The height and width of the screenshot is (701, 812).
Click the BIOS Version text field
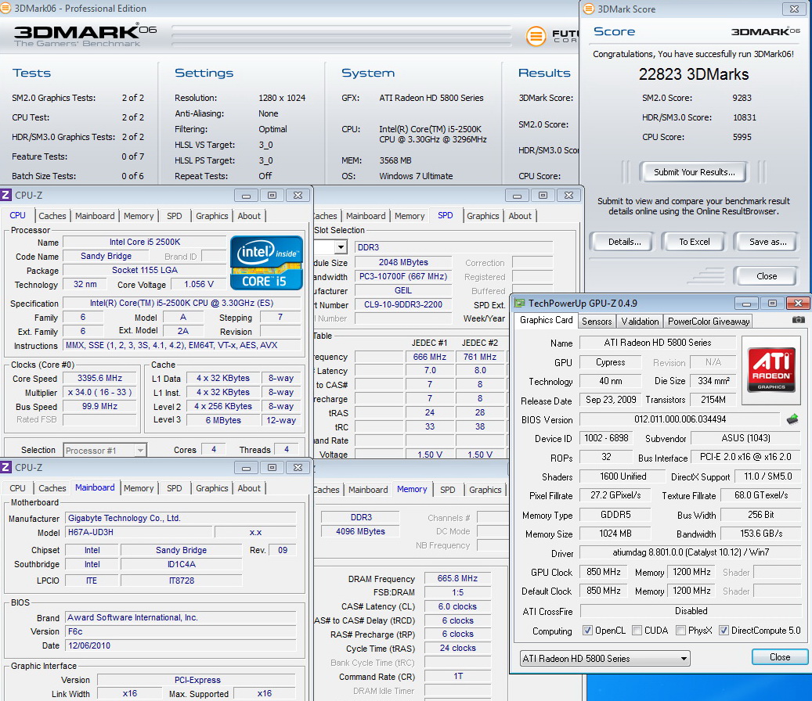pyautogui.click(x=680, y=419)
